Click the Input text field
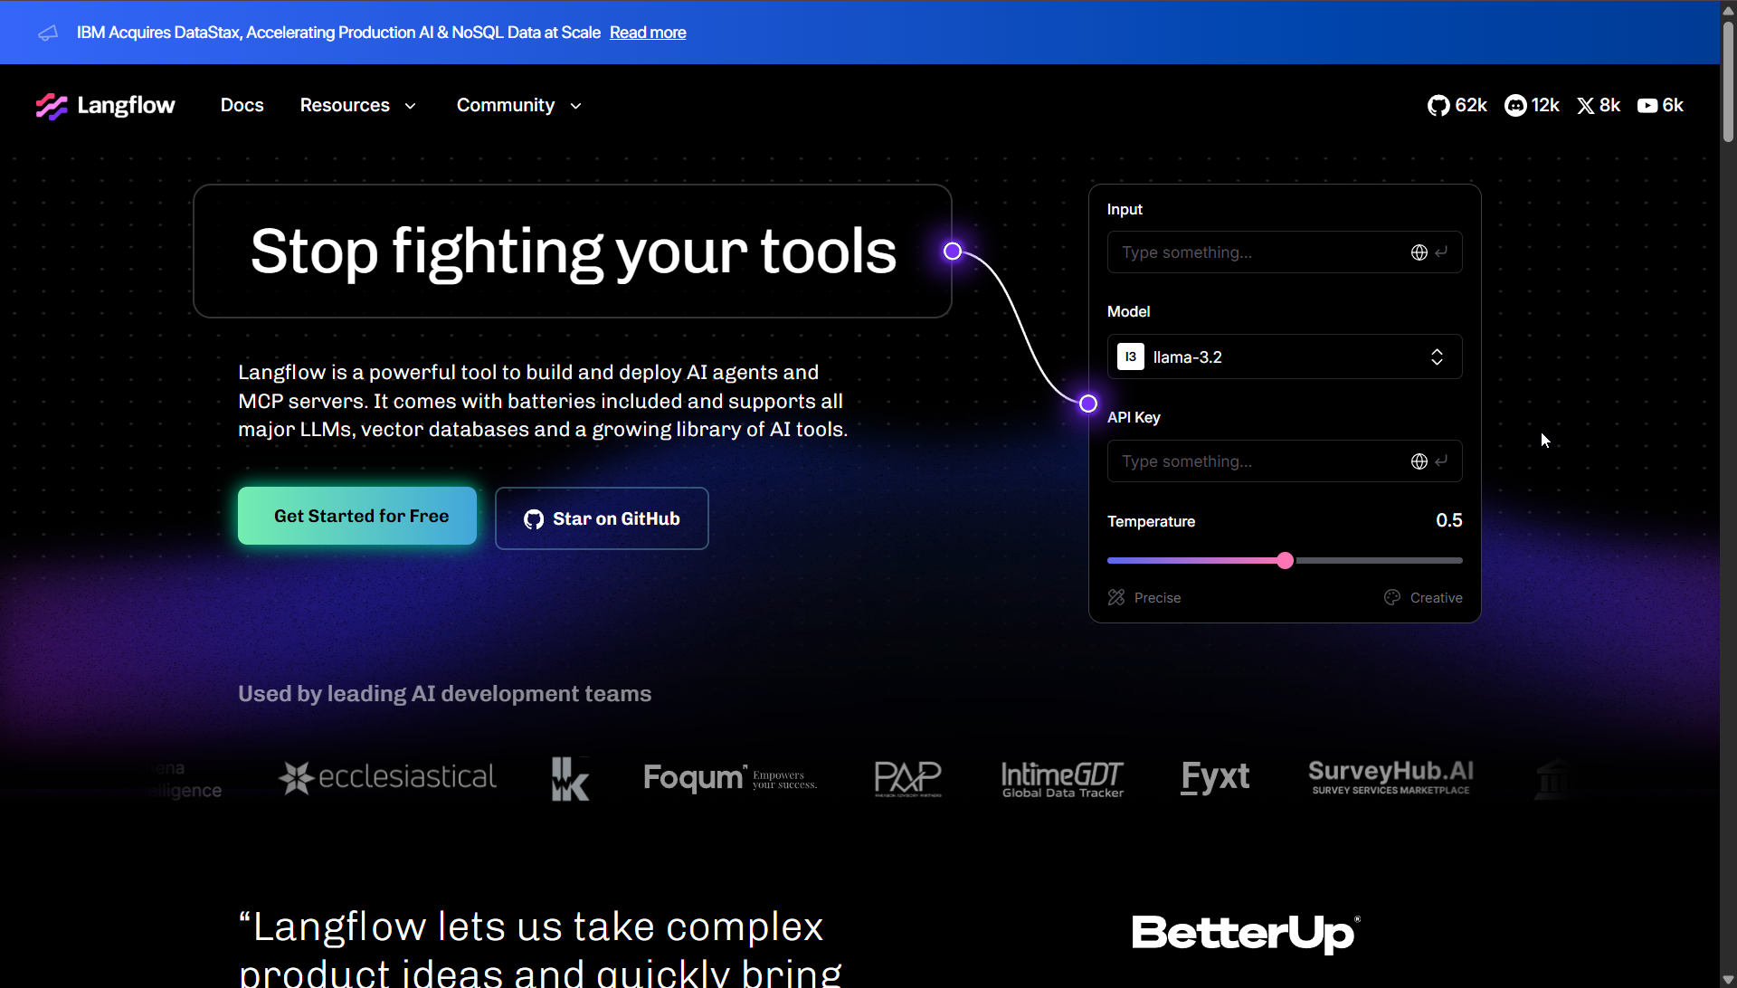Image resolution: width=1737 pixels, height=988 pixels. (1285, 252)
